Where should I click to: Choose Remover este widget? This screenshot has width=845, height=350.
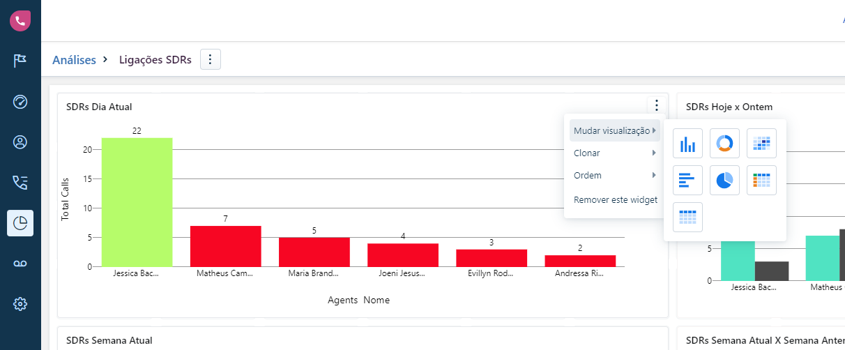pyautogui.click(x=615, y=199)
